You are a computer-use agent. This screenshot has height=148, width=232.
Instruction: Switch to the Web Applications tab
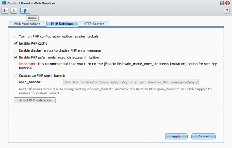[x=27, y=24]
